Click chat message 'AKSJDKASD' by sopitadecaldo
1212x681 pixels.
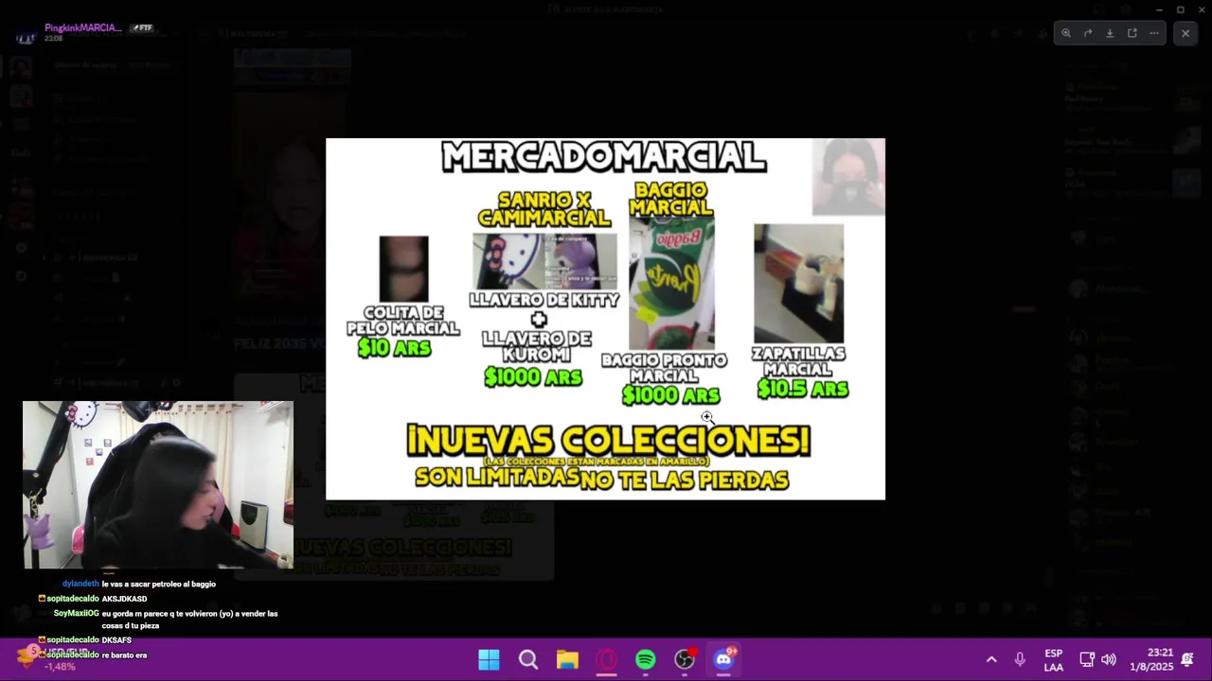click(x=124, y=599)
